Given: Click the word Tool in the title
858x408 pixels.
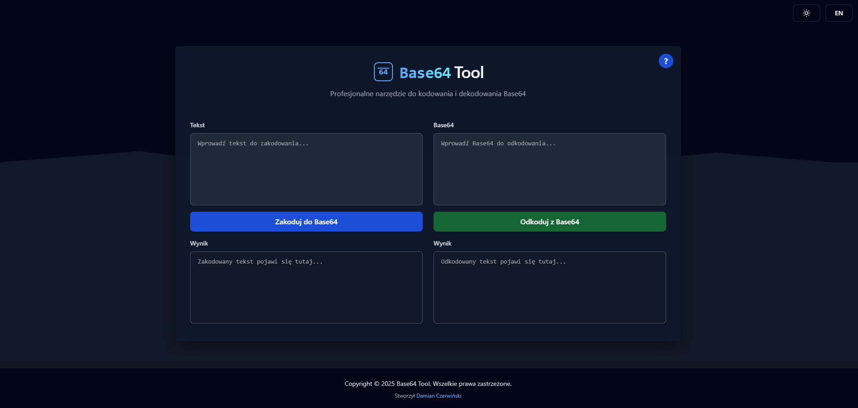Looking at the screenshot, I should click(x=469, y=73).
